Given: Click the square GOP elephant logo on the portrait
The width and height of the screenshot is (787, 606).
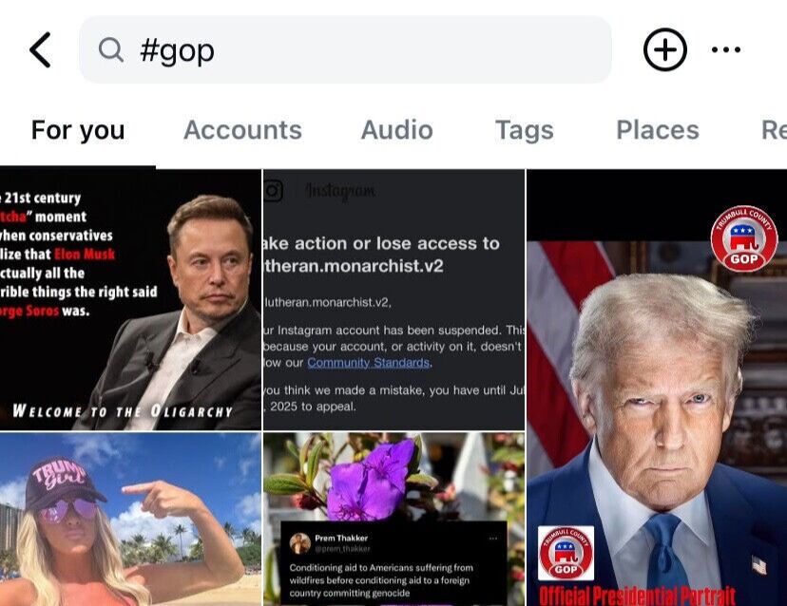Looking at the screenshot, I should (566, 553).
